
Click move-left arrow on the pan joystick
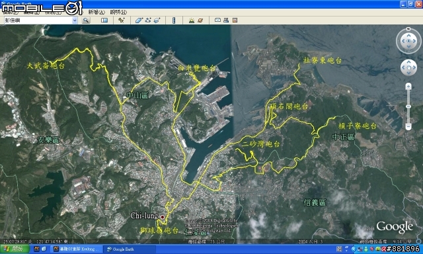404,67
